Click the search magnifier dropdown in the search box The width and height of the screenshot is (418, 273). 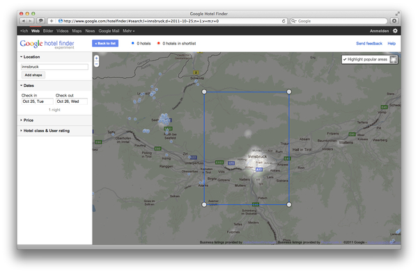[293, 21]
